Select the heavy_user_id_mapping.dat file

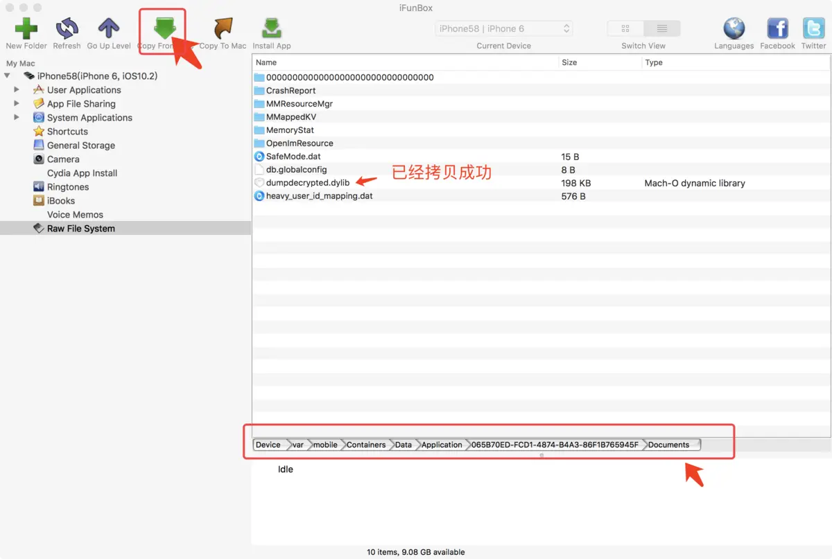(541, 196)
